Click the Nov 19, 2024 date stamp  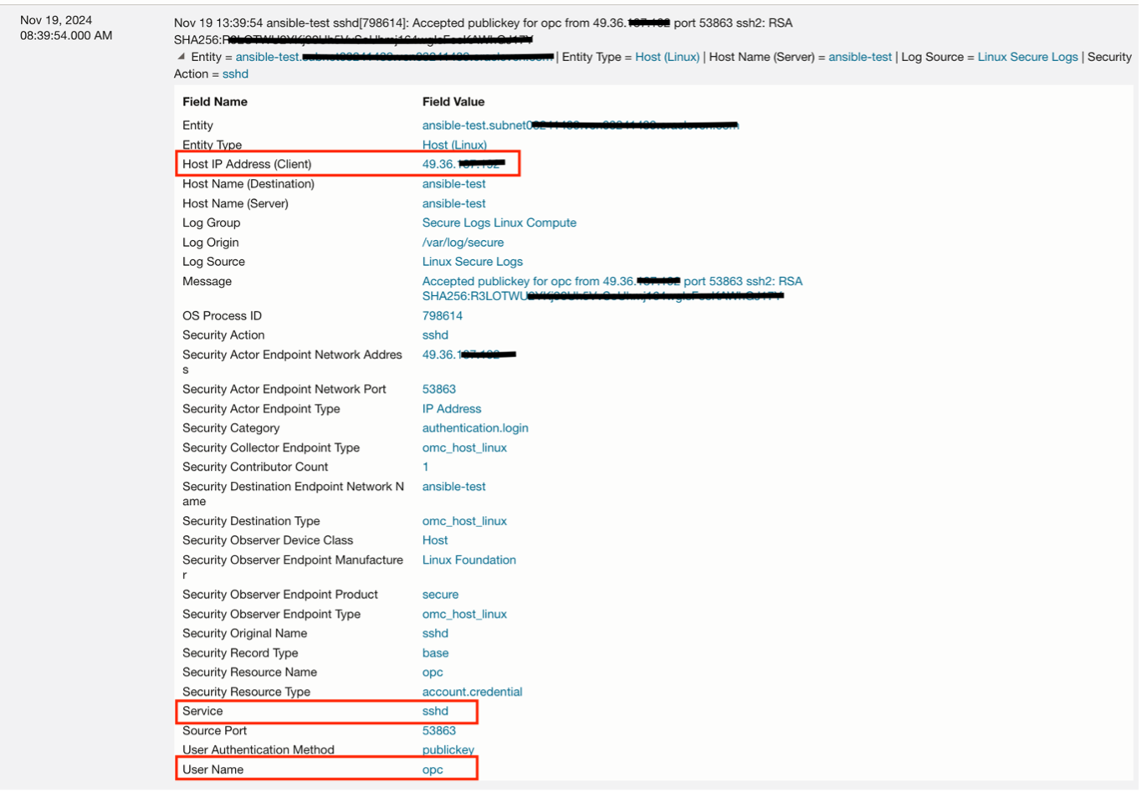click(56, 20)
